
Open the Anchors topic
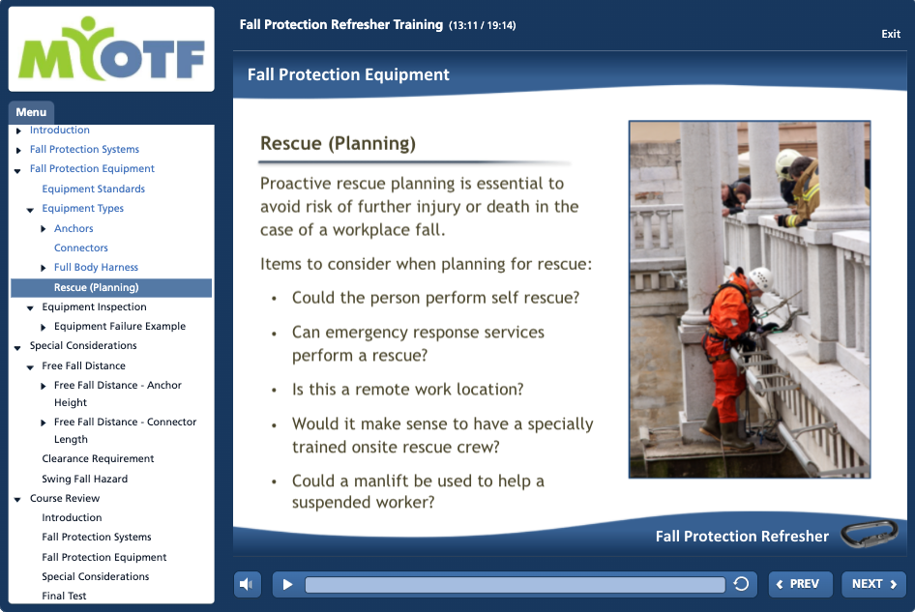(x=74, y=229)
